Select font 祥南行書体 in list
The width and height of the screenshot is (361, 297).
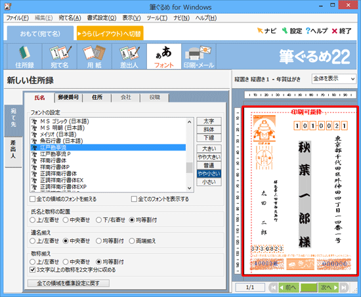(x=108, y=160)
